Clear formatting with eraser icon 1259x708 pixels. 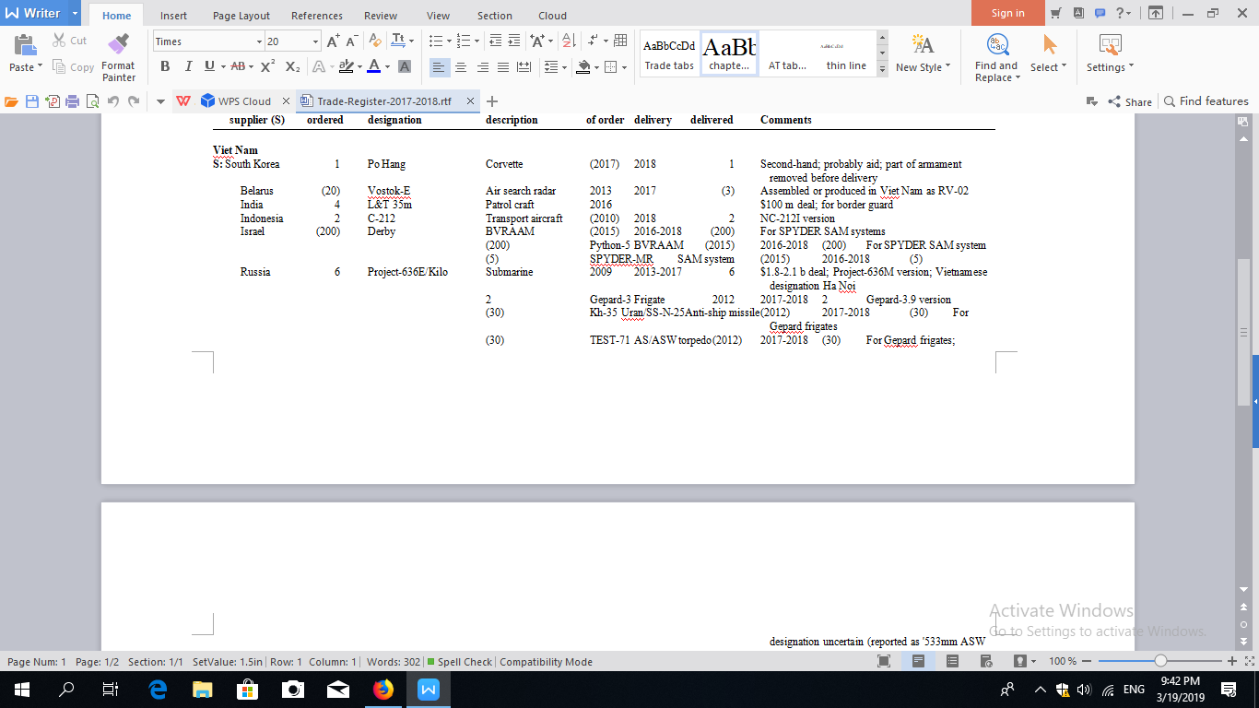pos(373,41)
